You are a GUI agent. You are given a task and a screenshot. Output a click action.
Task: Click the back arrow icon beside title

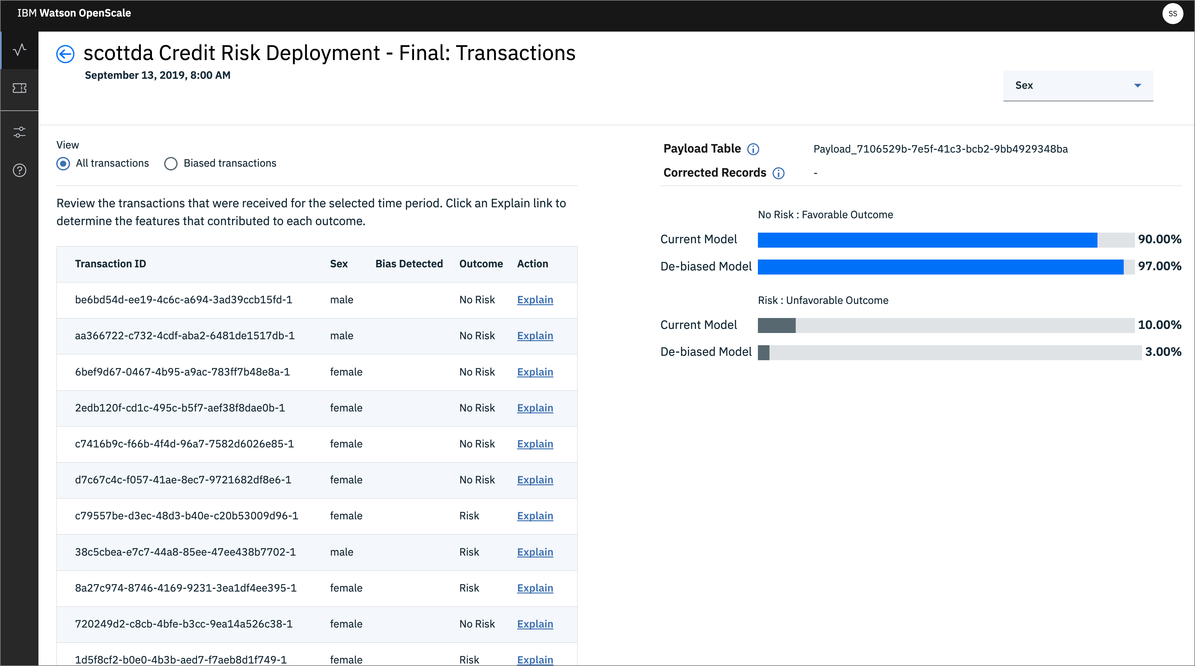[x=65, y=54]
